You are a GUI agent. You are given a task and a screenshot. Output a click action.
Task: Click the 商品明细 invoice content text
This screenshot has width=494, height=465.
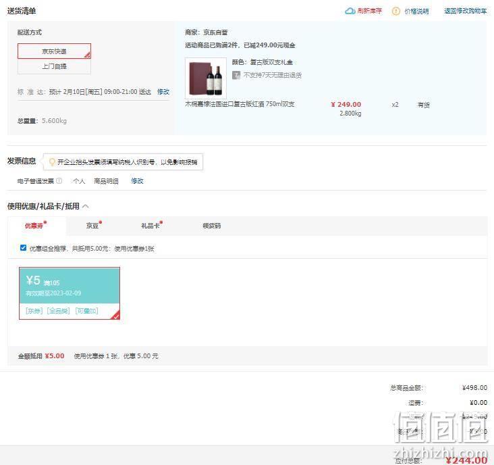coord(106,181)
